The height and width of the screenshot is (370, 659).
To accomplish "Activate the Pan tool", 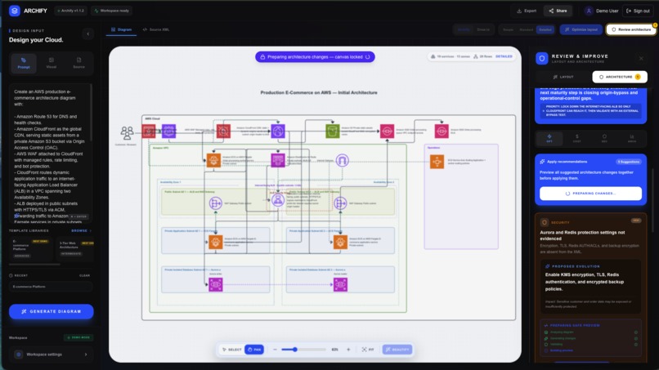I will coord(254,350).
